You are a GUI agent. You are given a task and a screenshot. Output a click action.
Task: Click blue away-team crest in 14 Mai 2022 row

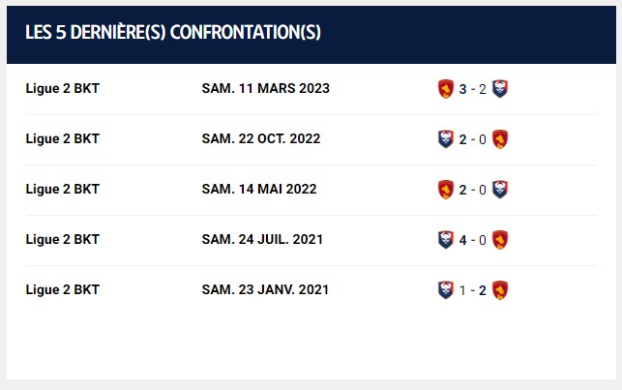[x=500, y=190]
